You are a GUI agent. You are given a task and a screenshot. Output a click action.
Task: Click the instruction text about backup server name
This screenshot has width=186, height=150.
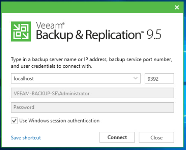(x=92, y=63)
